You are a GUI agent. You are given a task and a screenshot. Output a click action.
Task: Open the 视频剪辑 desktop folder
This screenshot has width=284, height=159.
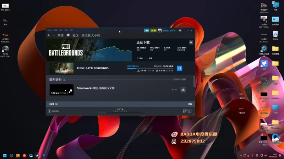[x=275, y=50]
